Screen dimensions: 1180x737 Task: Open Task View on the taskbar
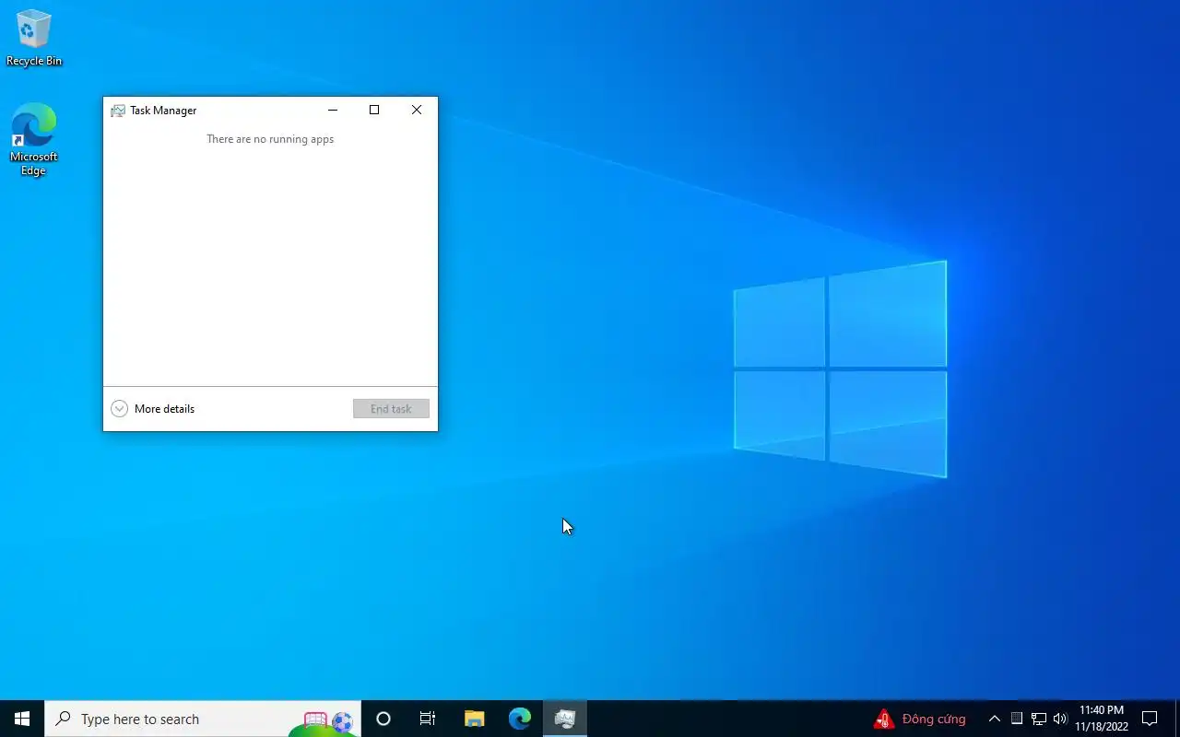pos(428,719)
